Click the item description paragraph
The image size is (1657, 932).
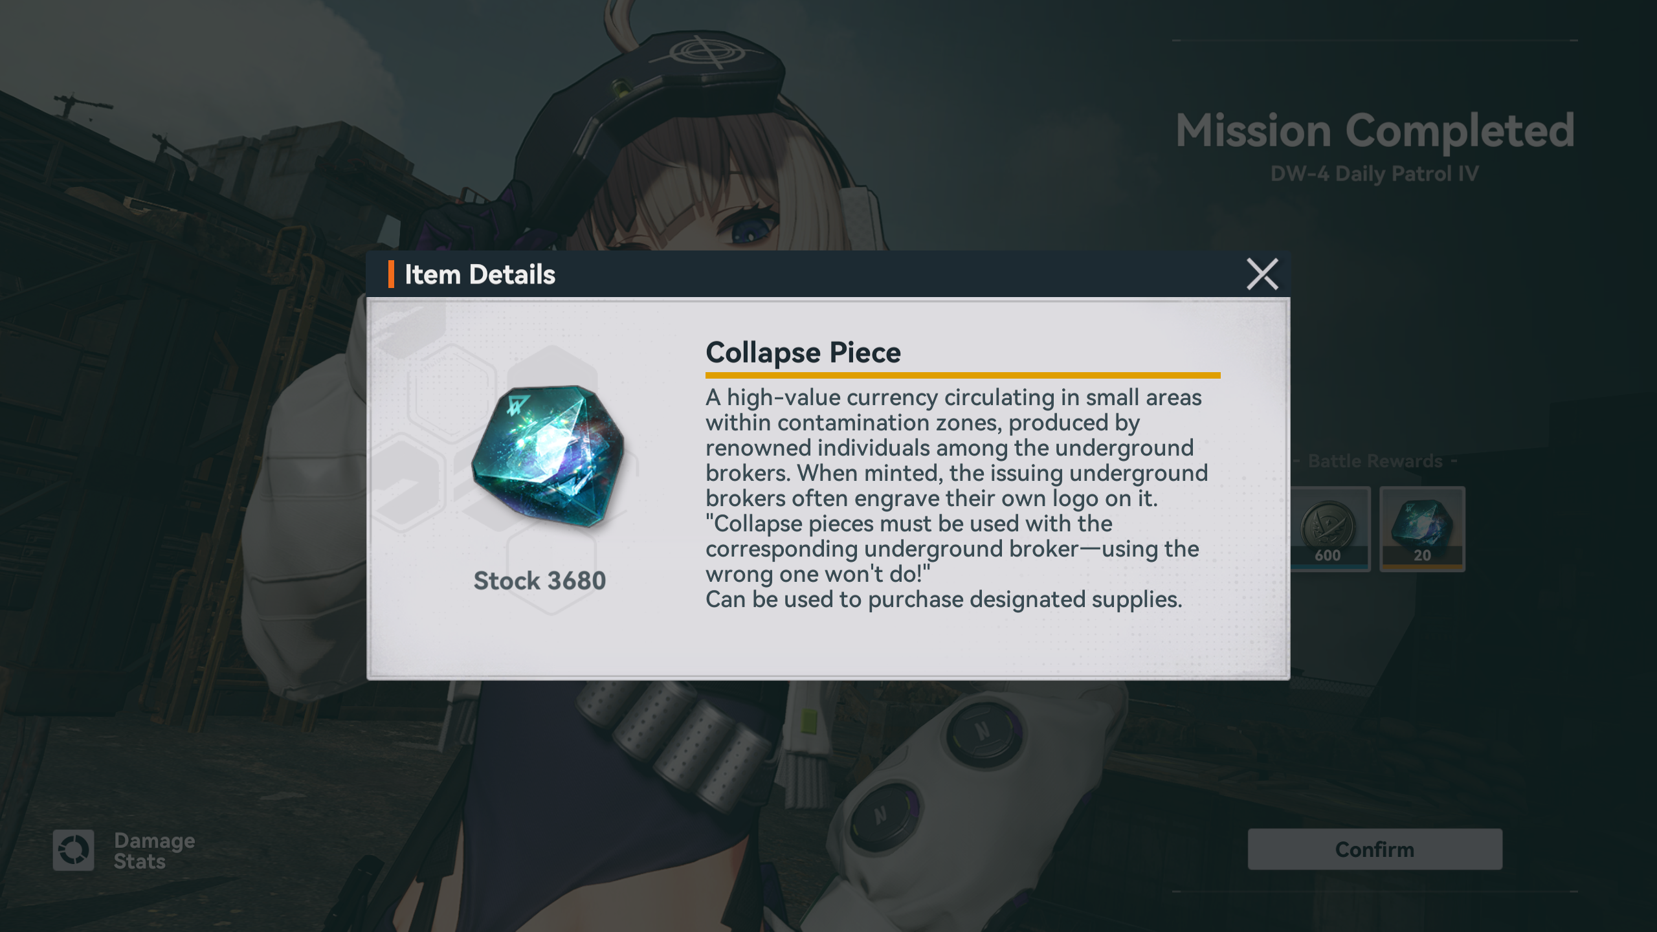957,498
